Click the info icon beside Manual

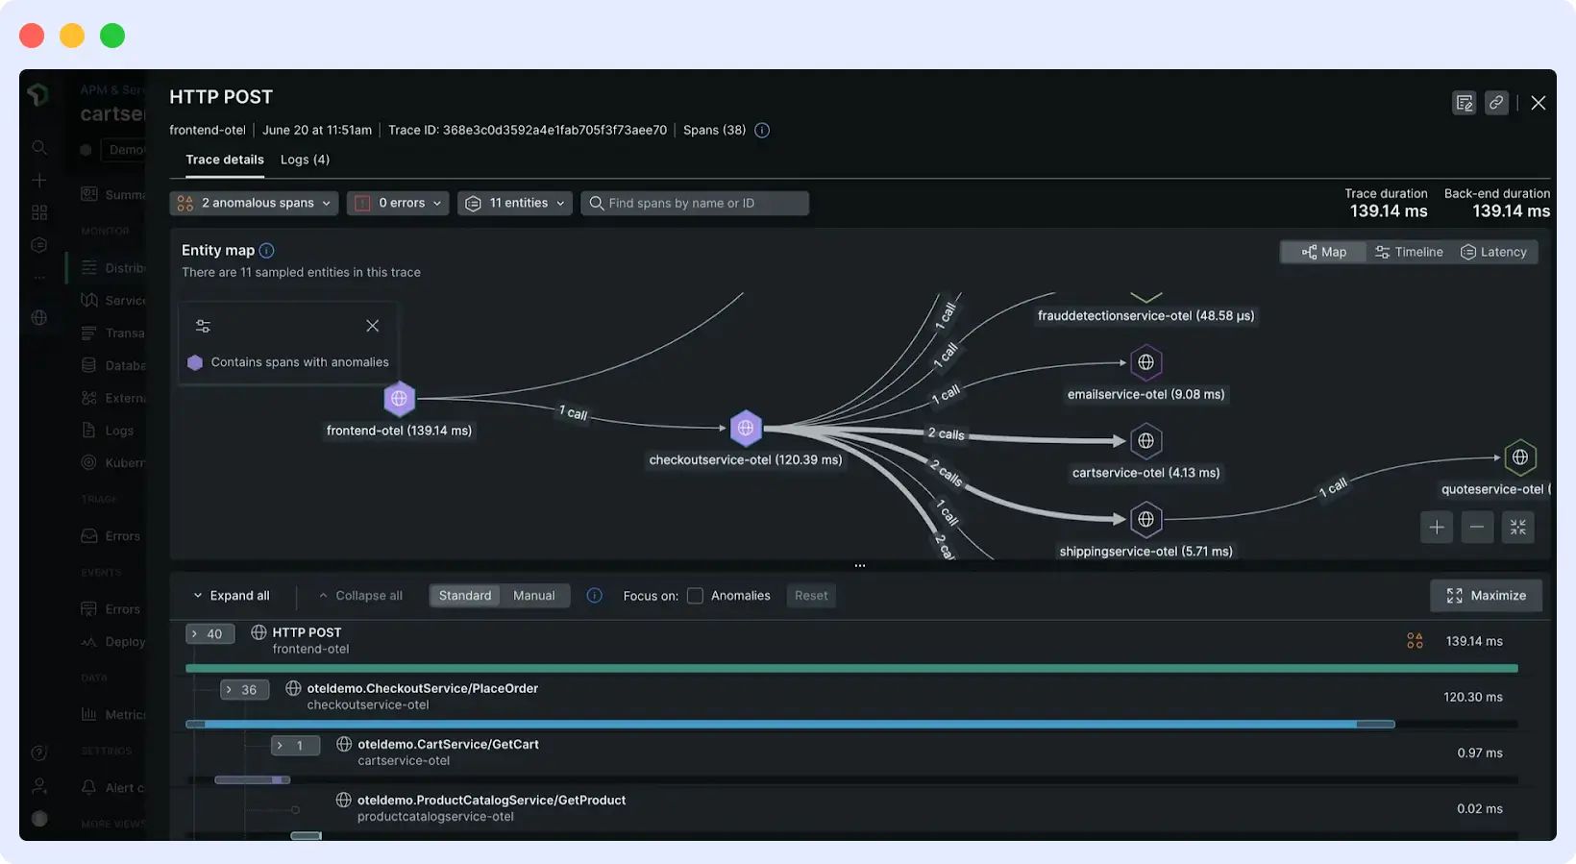[x=595, y=596]
